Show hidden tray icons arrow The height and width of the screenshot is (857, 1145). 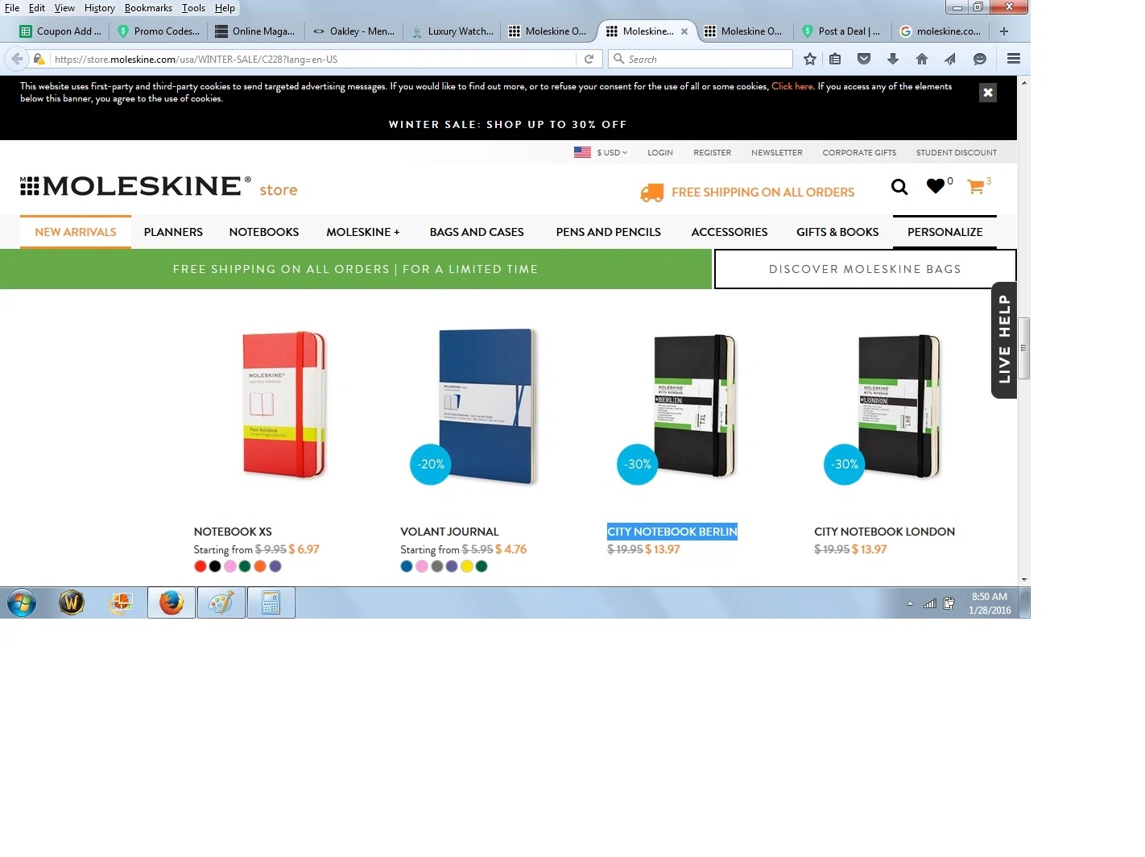[910, 603]
